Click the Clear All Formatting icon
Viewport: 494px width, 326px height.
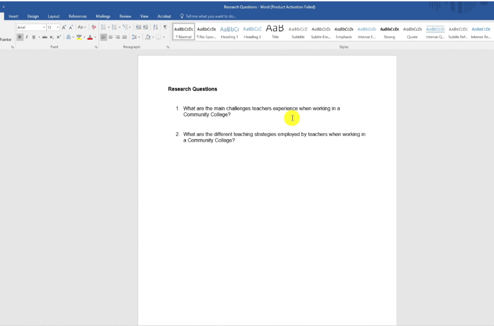pyautogui.click(x=94, y=28)
